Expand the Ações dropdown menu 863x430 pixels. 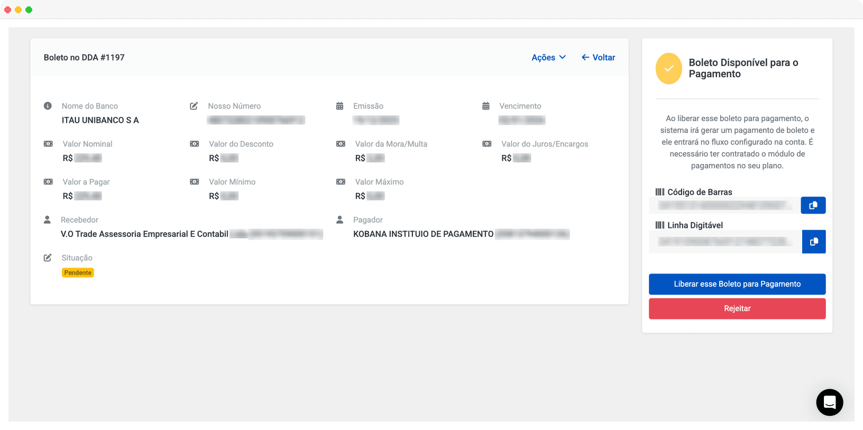pyautogui.click(x=548, y=57)
